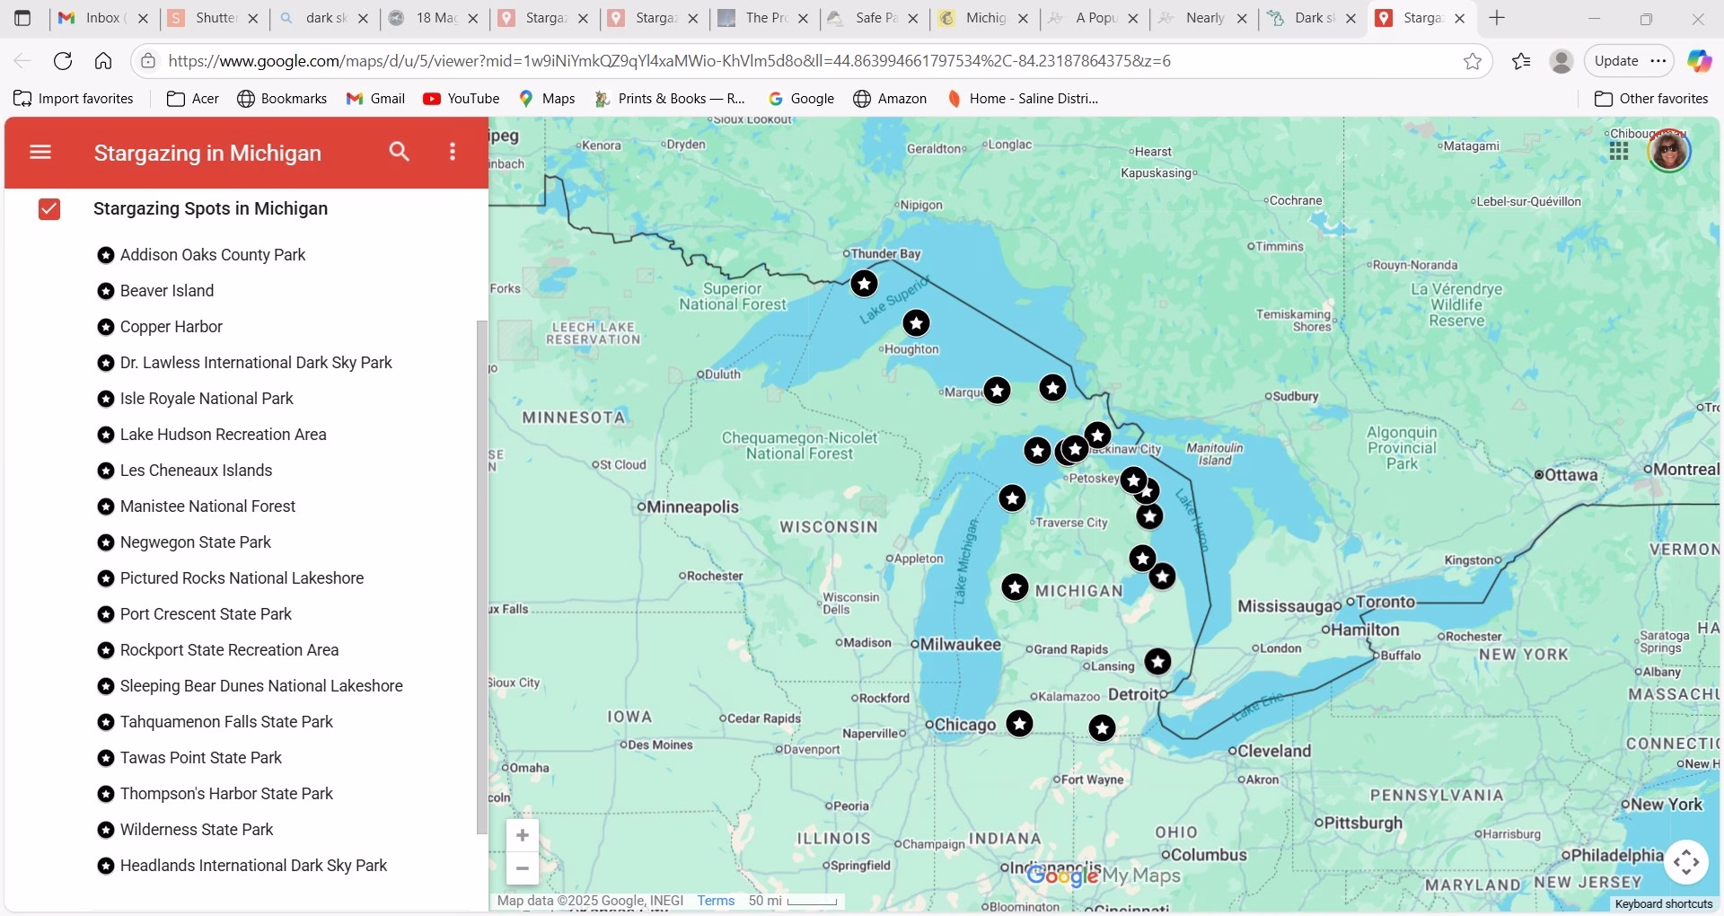Select Beaver Island list entry
This screenshot has height=916, width=1724.
point(167,291)
